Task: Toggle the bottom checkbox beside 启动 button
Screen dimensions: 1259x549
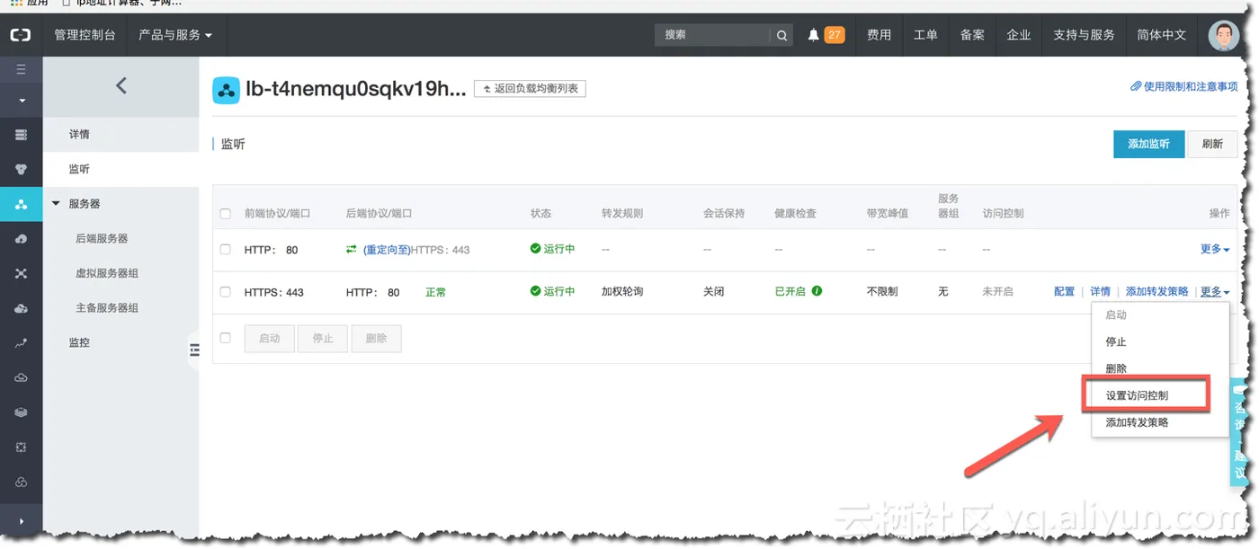Action: [x=226, y=338]
